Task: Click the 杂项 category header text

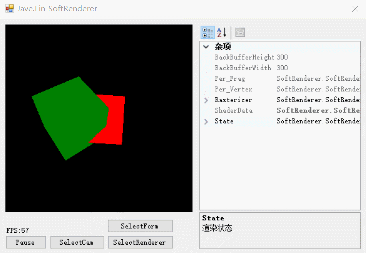Action: [x=223, y=47]
